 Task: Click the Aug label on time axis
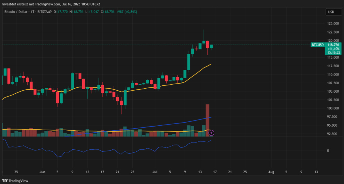click(x=271, y=172)
